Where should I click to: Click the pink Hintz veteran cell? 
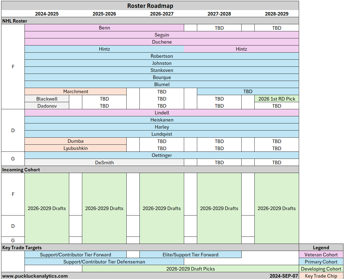241,49
